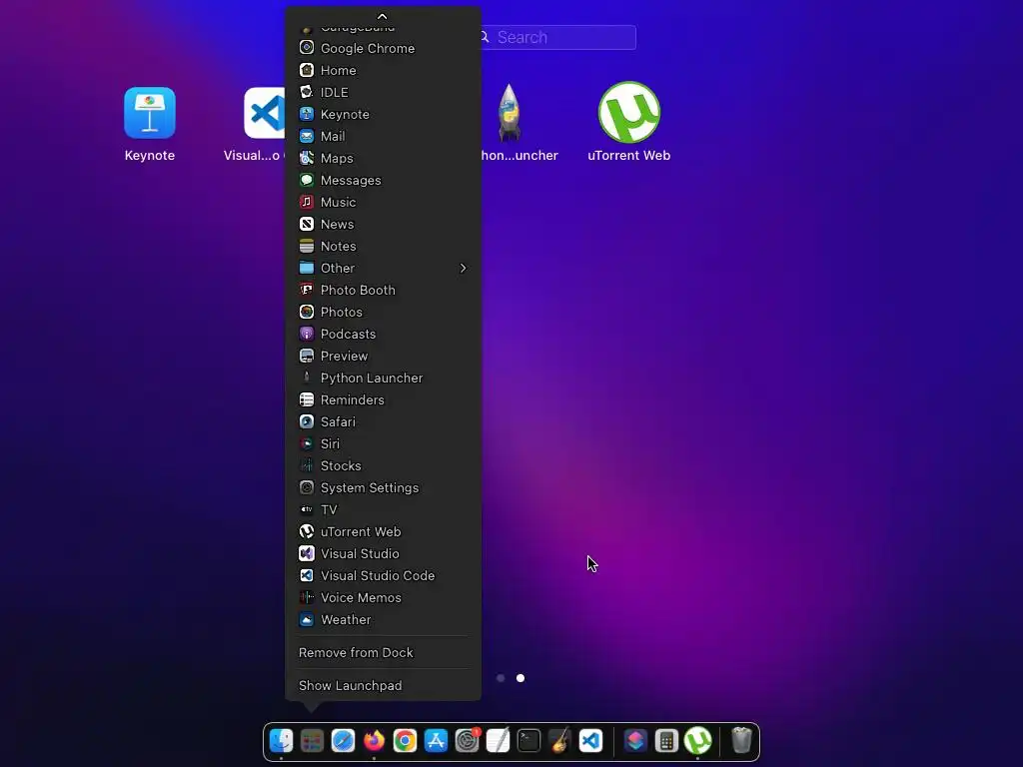
Task: Launch Calculator from the Dock
Action: [x=666, y=741]
